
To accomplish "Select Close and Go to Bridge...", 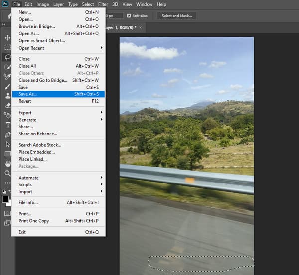I will pos(58,80).
